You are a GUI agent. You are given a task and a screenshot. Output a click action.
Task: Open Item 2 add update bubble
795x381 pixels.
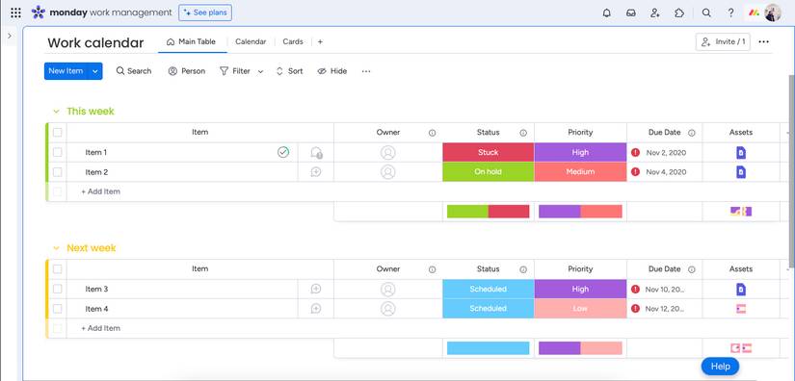316,172
